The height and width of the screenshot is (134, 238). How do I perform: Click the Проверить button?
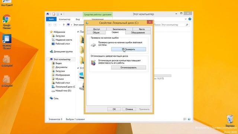coord(129,49)
